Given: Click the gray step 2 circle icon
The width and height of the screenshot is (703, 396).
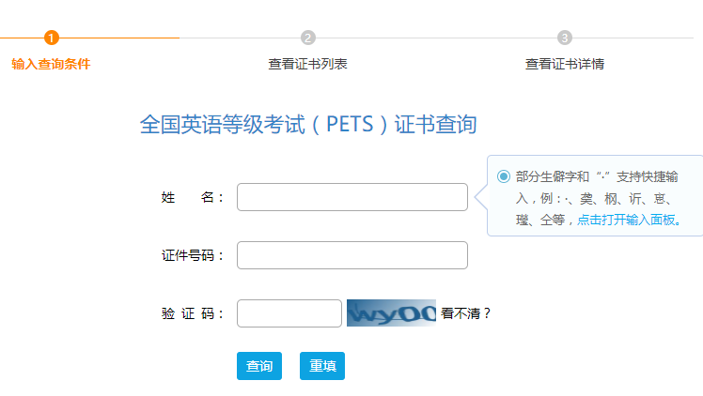Looking at the screenshot, I should [308, 38].
